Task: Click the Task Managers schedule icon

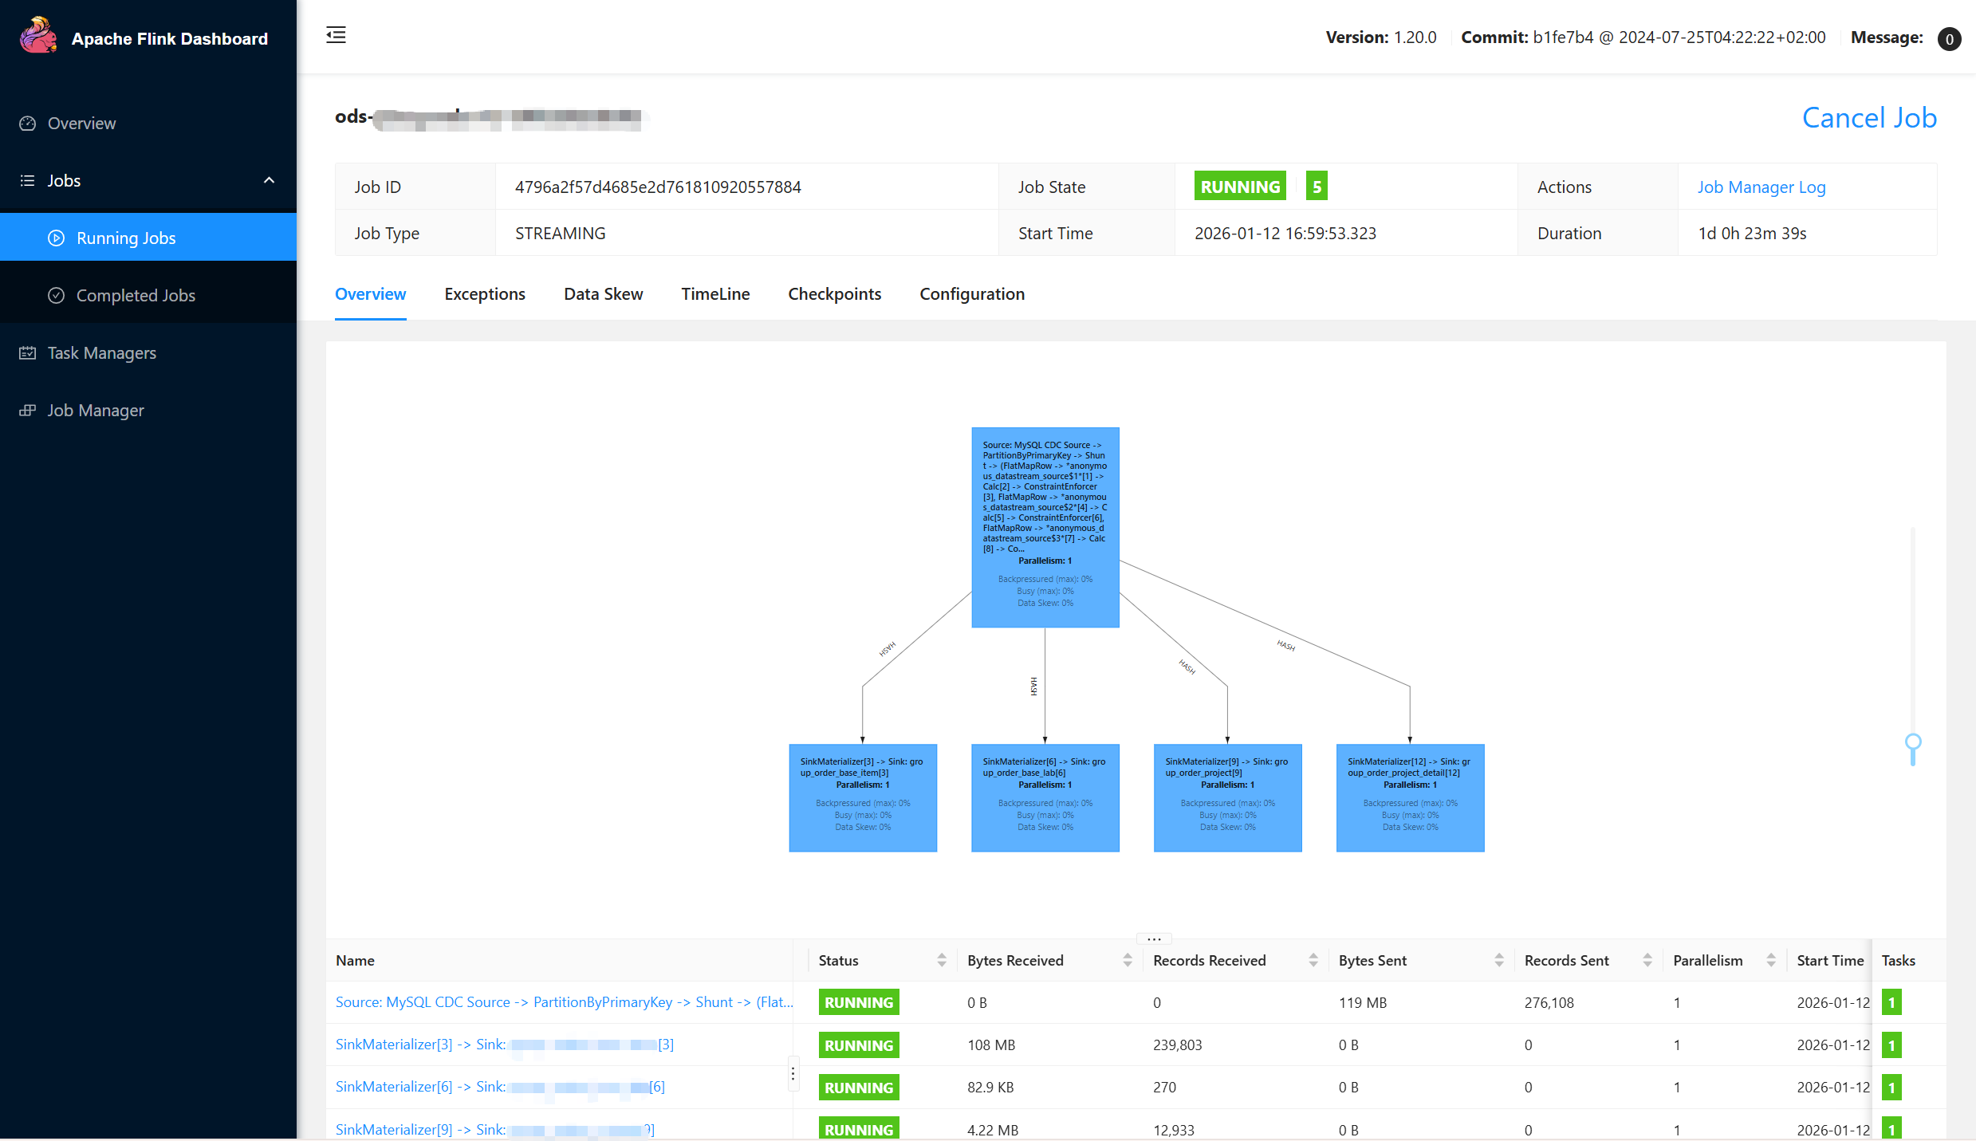Action: pos(28,353)
